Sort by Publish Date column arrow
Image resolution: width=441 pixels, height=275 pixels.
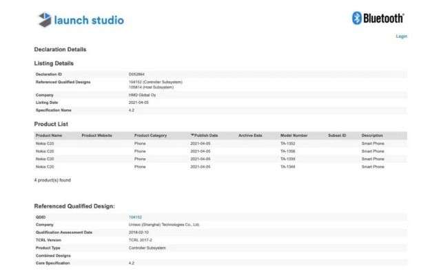[192, 135]
